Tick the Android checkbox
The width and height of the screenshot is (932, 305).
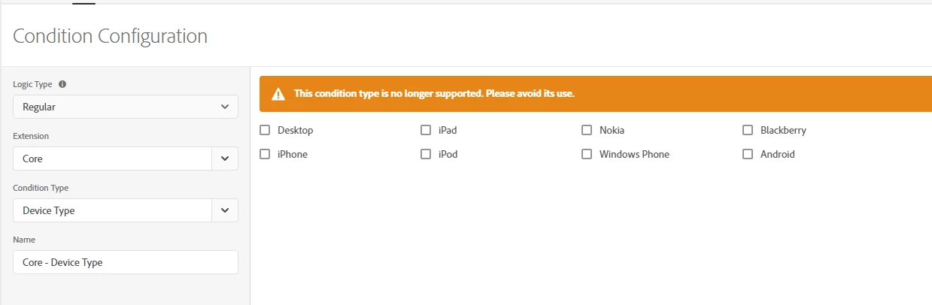click(x=748, y=154)
